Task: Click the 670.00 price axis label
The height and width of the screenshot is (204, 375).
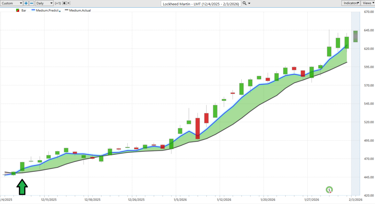Action: [x=368, y=12]
